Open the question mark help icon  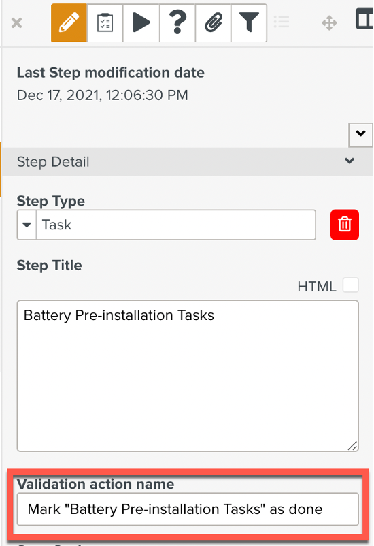tap(177, 22)
